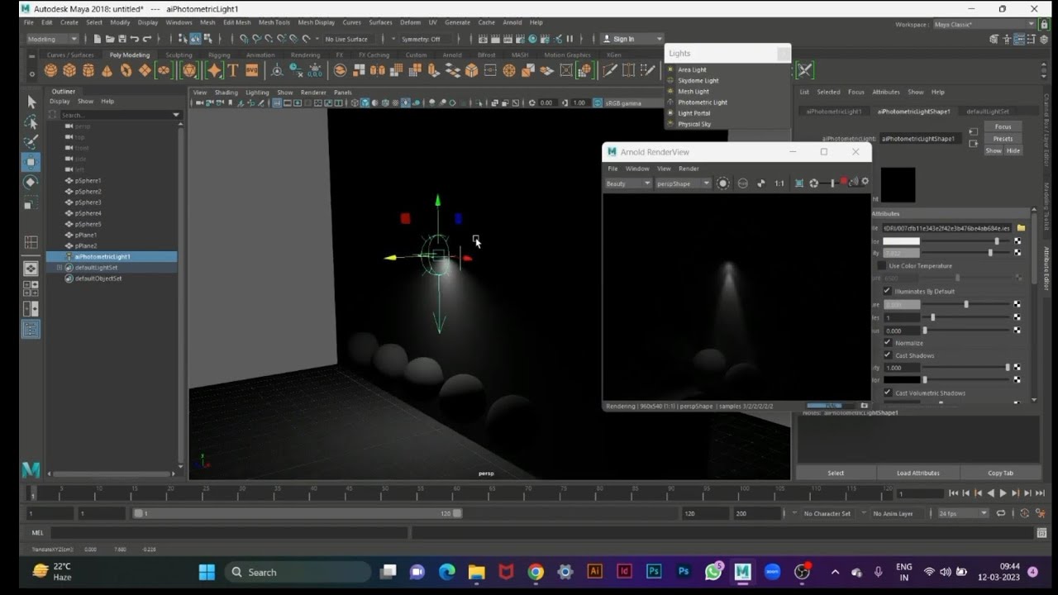
Task: Activate the Paint selection tool
Action: pos(31,142)
